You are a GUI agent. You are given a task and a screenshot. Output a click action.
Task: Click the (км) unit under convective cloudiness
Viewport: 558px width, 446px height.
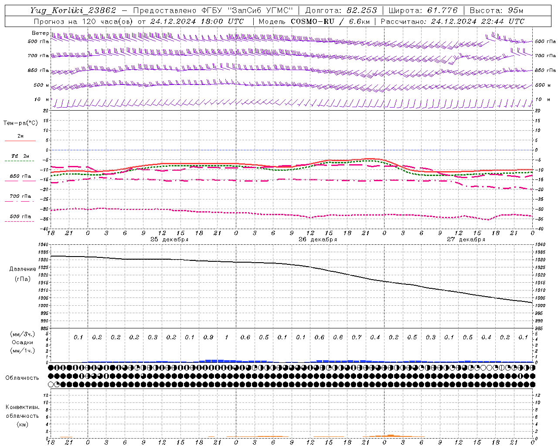[x=22, y=424]
